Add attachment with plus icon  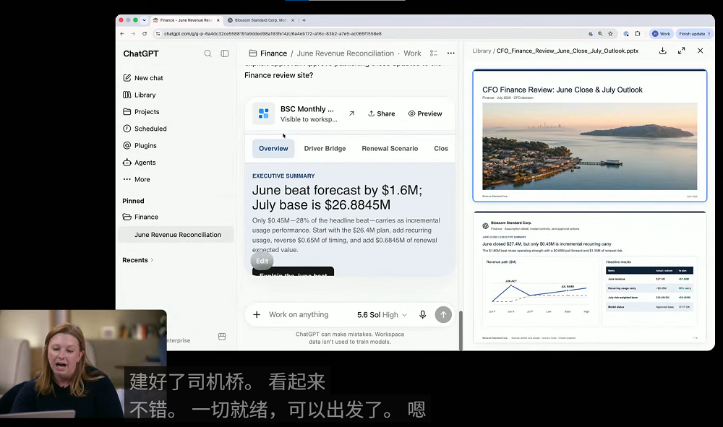click(x=257, y=314)
